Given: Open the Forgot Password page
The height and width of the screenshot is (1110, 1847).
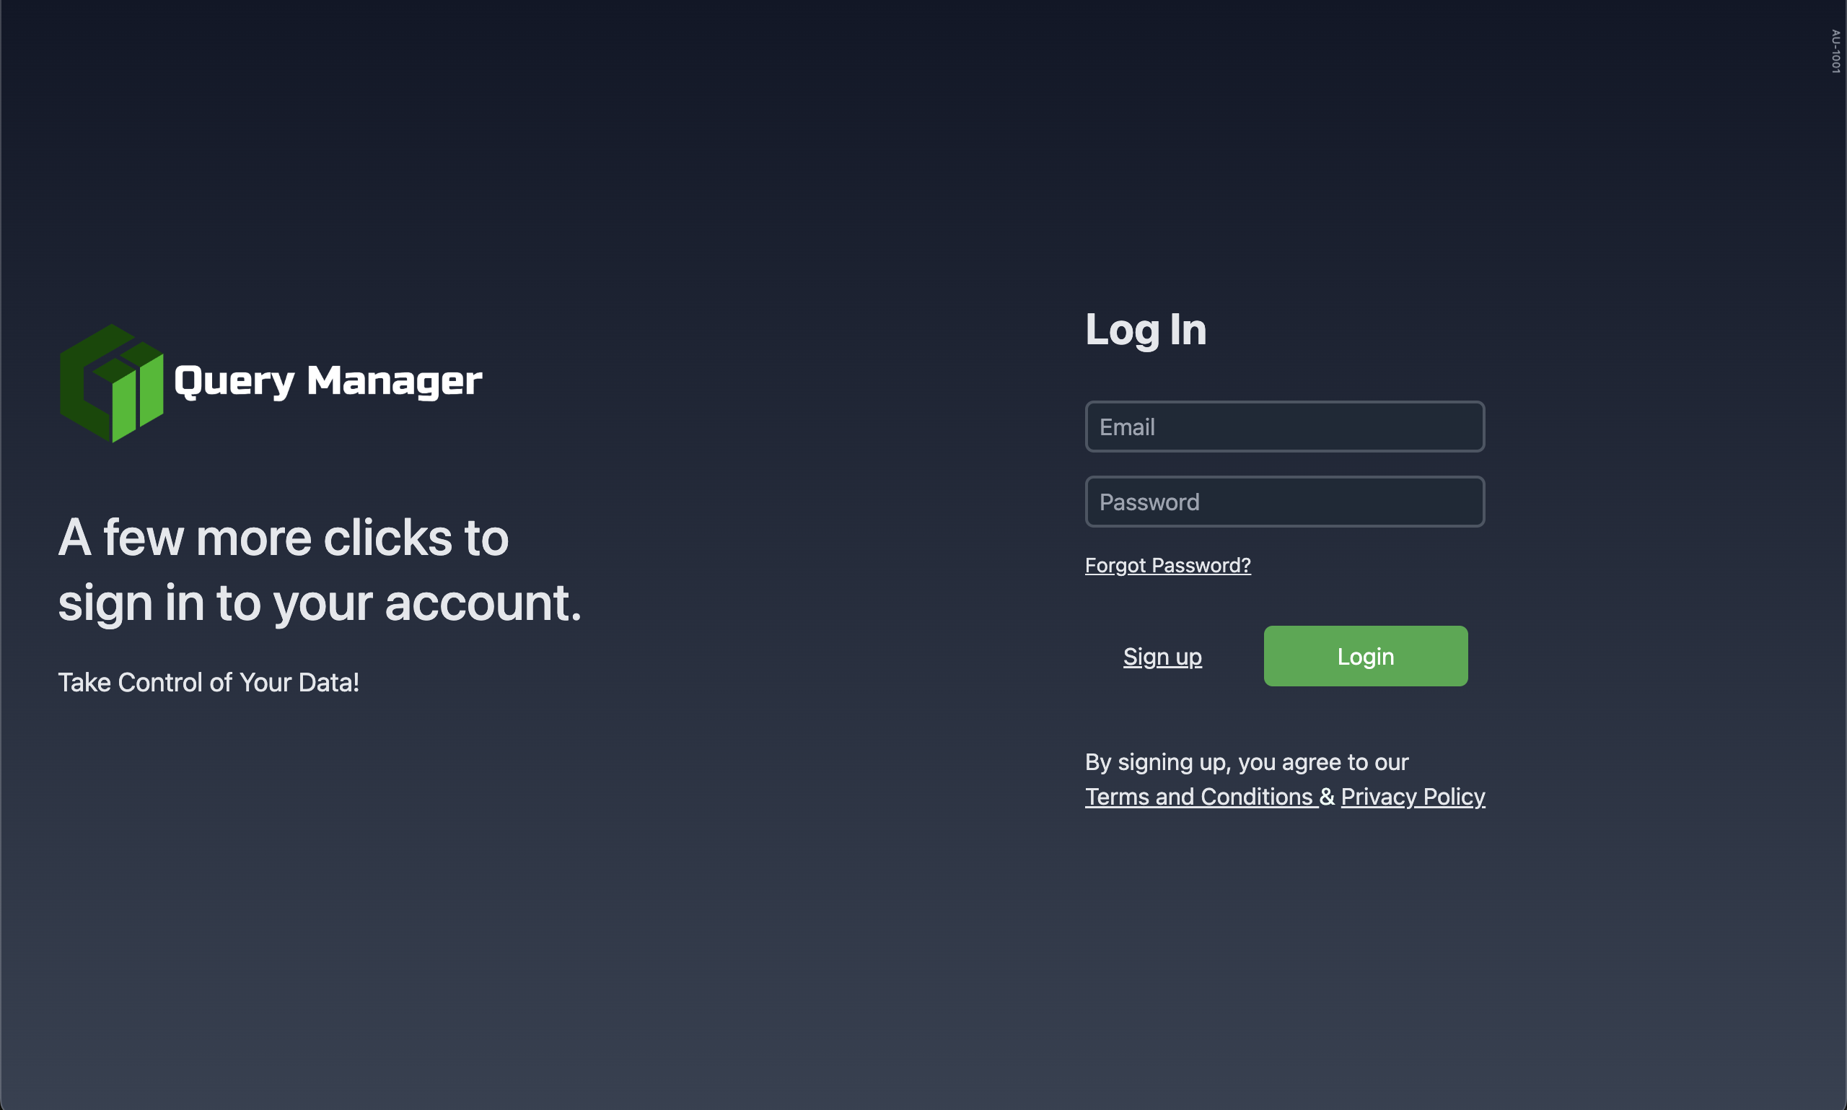Looking at the screenshot, I should click(1167, 564).
